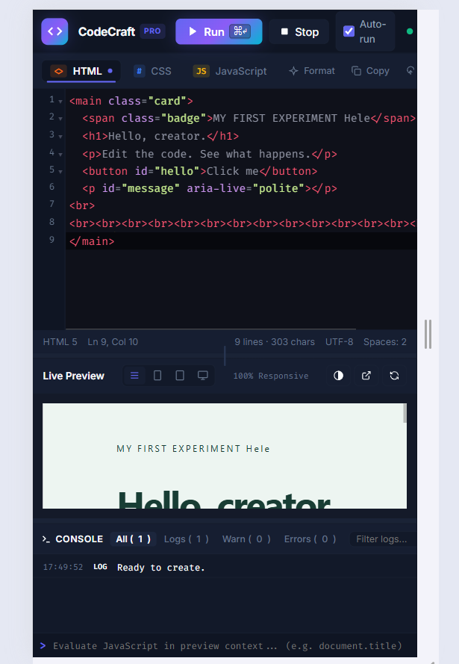
Task: Click the MY FIRST EXPERIMENT badge in preview
Action: click(193, 449)
